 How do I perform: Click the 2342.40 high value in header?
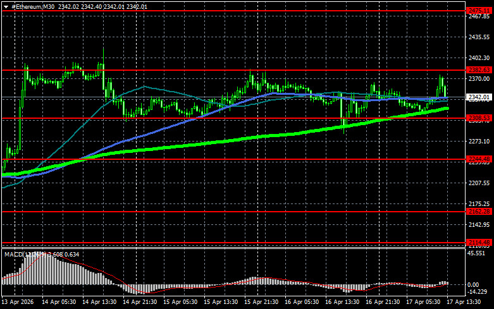pyautogui.click(x=91, y=6)
